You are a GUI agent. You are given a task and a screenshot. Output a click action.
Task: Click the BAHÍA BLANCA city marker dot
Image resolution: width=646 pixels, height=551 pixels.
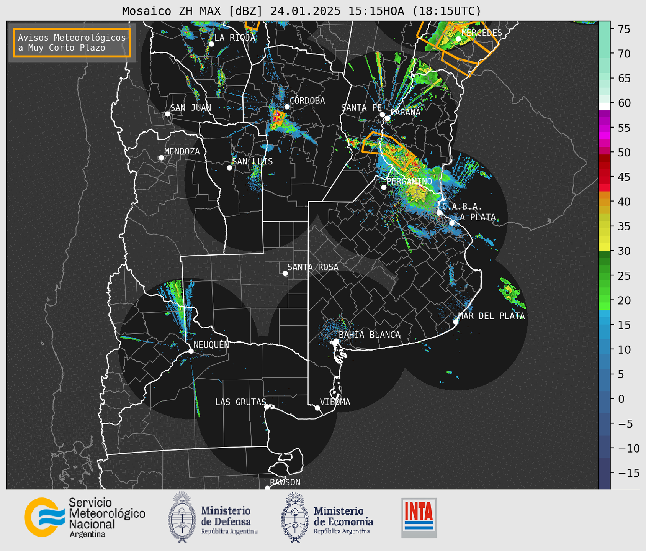336,341
